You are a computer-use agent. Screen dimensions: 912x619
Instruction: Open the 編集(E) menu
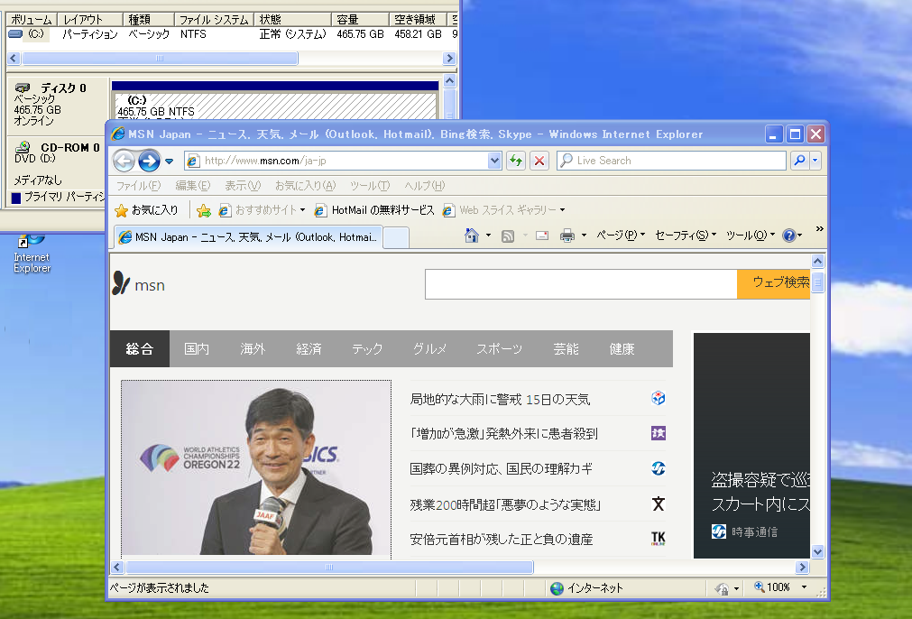pyautogui.click(x=192, y=186)
